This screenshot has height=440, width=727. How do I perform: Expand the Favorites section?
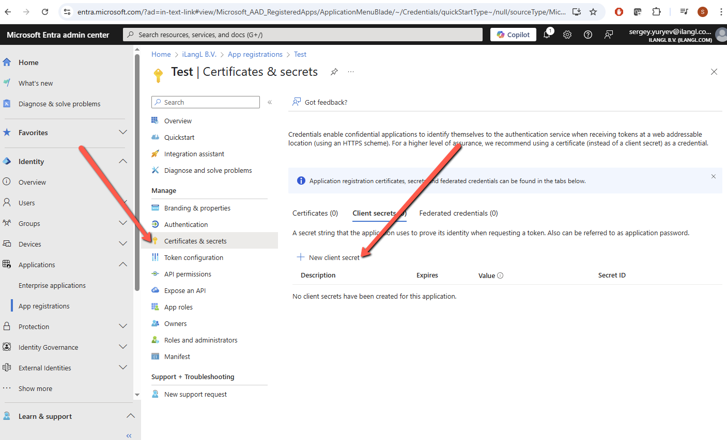[x=123, y=133]
